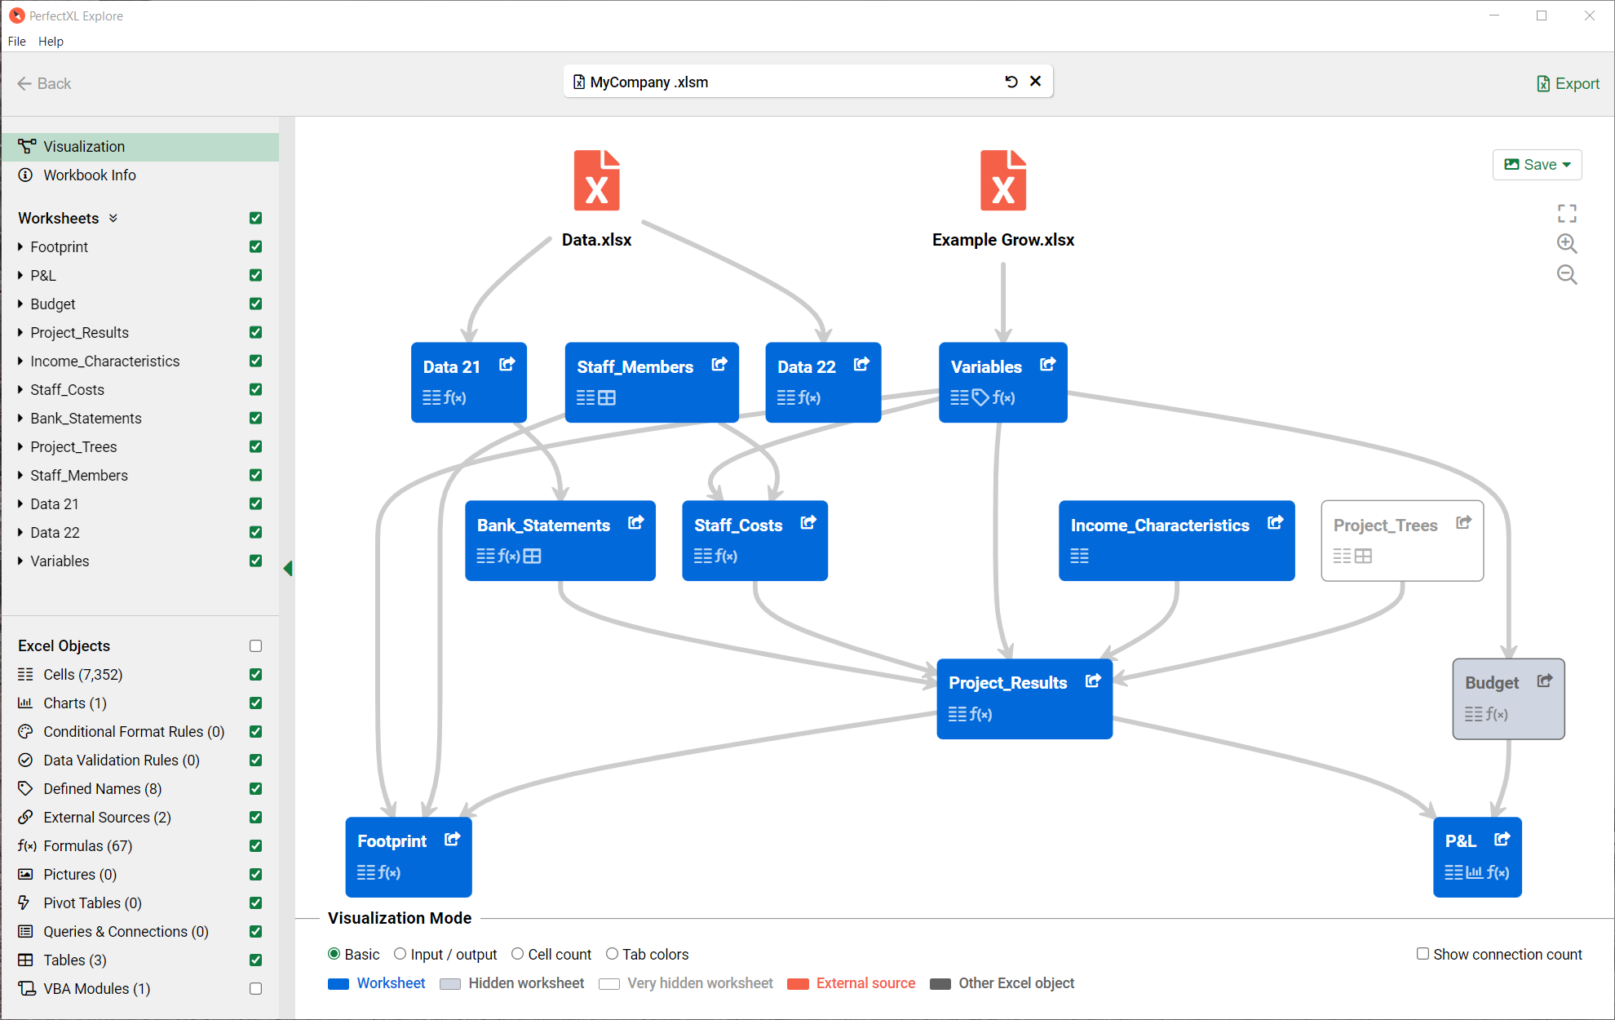This screenshot has width=1615, height=1020.
Task: Collapse the Worksheets section chevron
Action: (x=113, y=218)
